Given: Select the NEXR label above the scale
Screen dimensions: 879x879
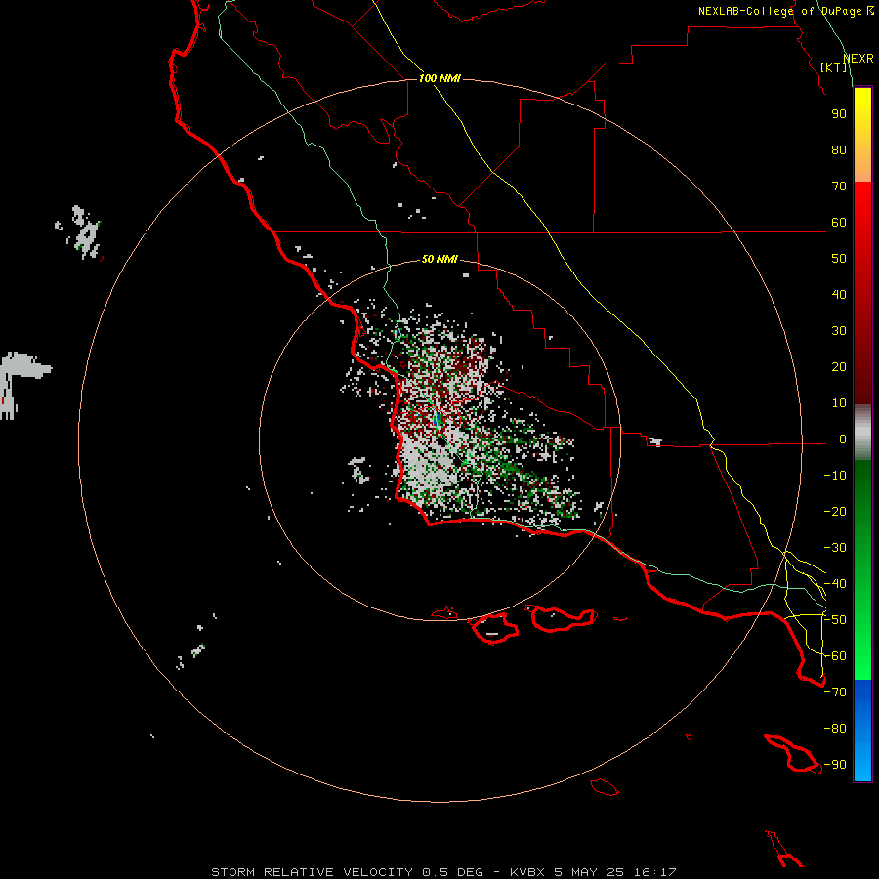Looking at the screenshot, I should 858,59.
